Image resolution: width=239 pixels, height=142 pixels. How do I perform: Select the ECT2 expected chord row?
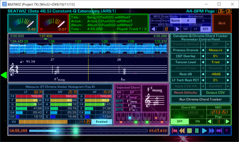[128, 105]
